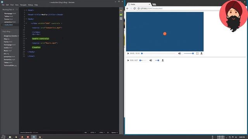Image resolution: width=248 pixels, height=139 pixels.
Task: Go back in the browser
Action: point(127,8)
